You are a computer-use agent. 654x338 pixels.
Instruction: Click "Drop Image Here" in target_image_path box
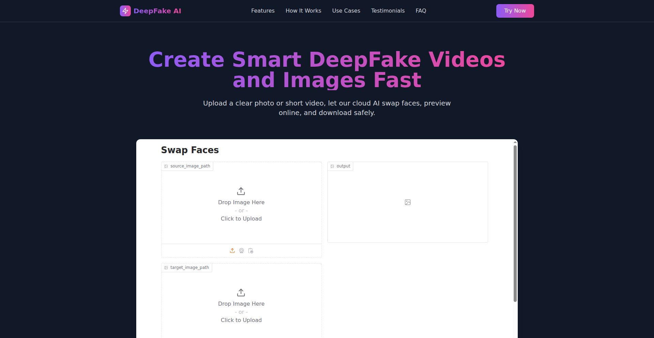[x=241, y=304]
